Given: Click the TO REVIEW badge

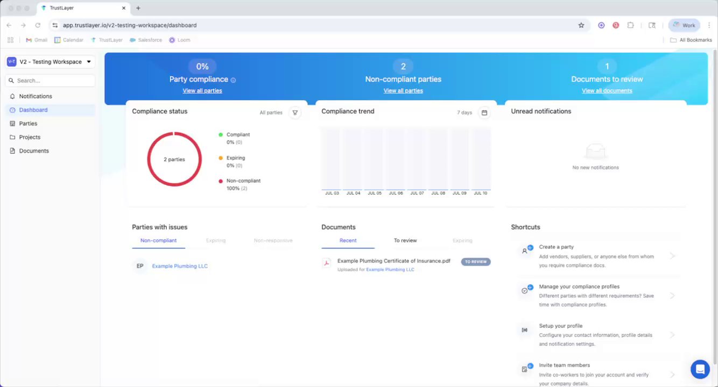Looking at the screenshot, I should pyautogui.click(x=476, y=262).
